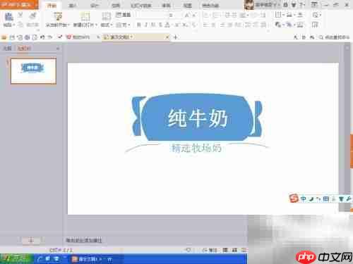The height and width of the screenshot is (264, 353).
Task: Click the 单击此处添加备注 notes area
Action: click(83, 240)
